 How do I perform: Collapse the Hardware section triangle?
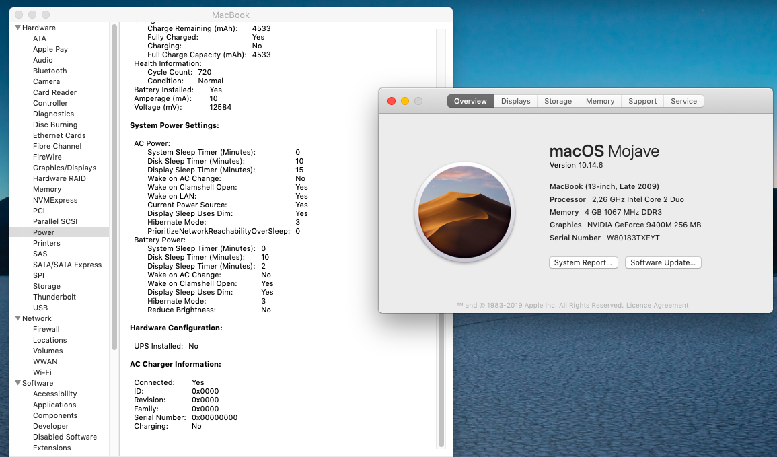[18, 28]
